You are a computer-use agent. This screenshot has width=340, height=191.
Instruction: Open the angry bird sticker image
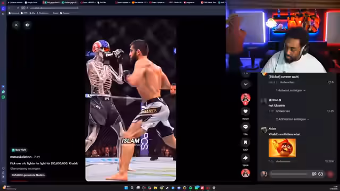(282, 148)
